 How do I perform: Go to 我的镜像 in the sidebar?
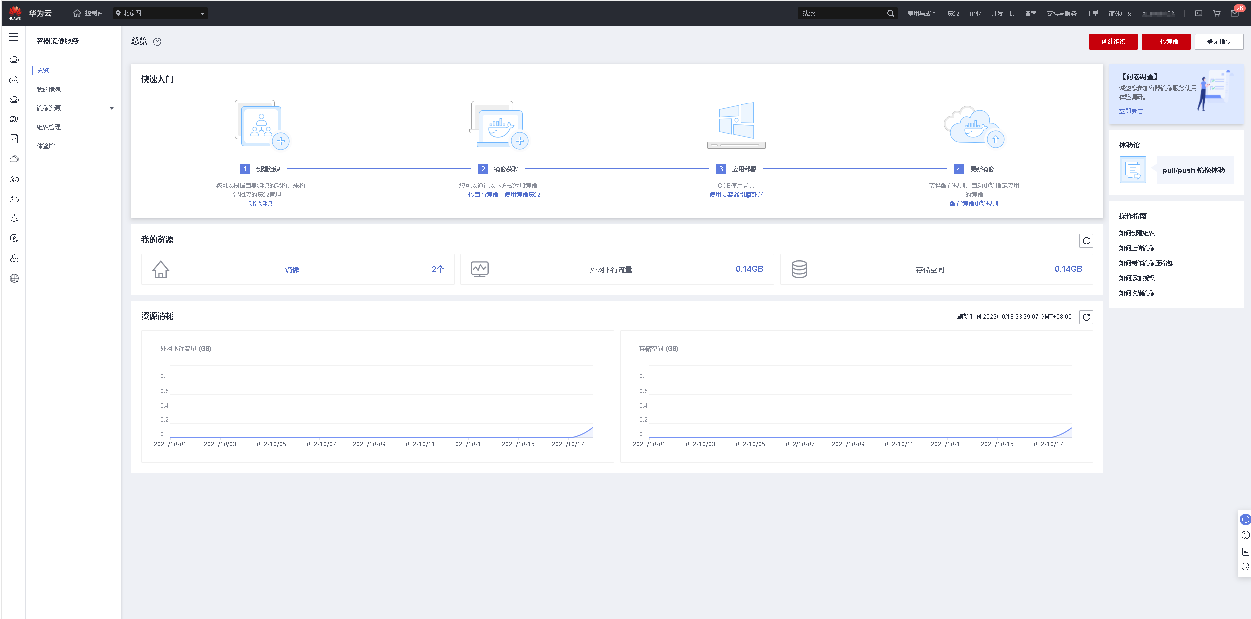tap(49, 90)
